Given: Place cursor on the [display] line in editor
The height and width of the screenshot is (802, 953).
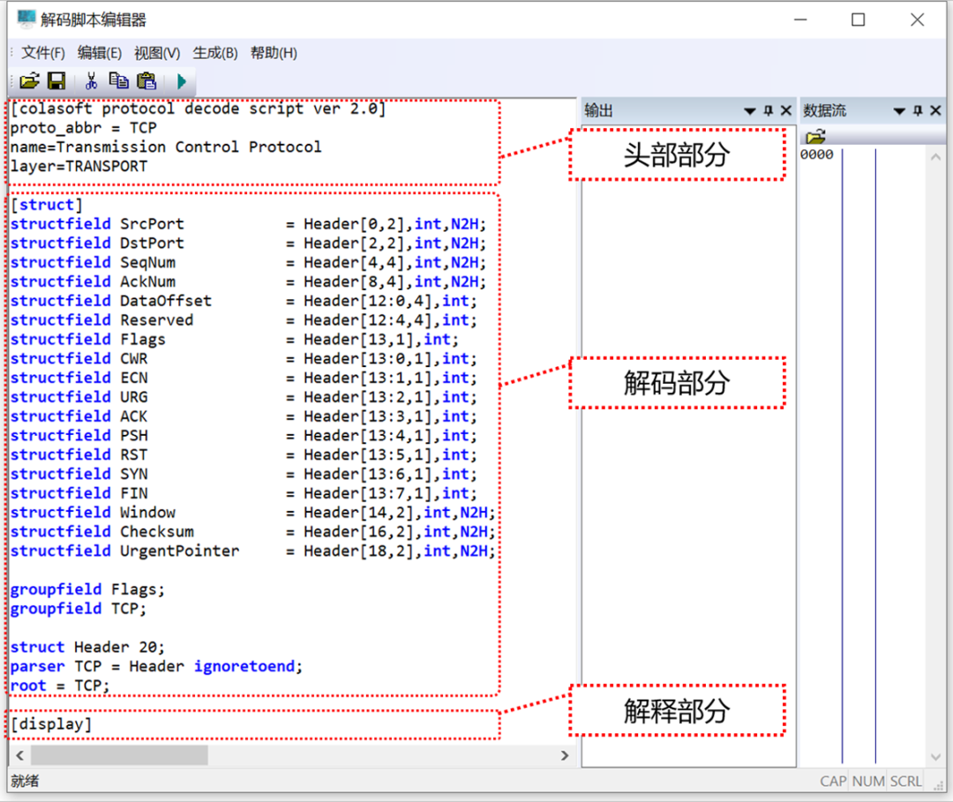Looking at the screenshot, I should (51, 724).
